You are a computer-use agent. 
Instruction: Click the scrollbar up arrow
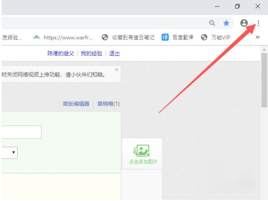[x=264, y=50]
